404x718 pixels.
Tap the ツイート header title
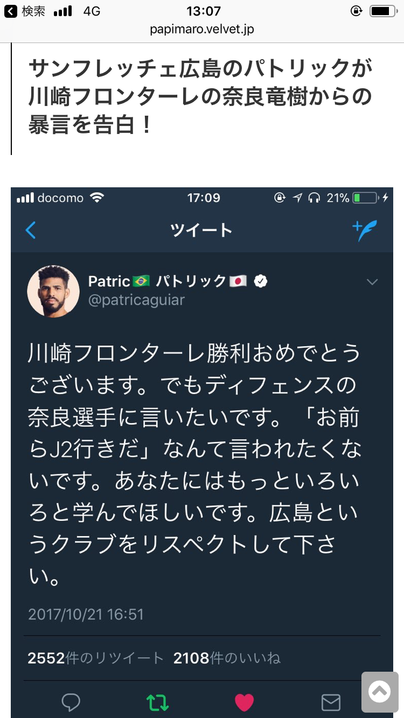[x=201, y=230]
